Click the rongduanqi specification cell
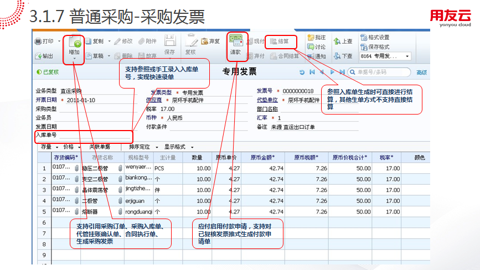The height and width of the screenshot is (270, 480). pos(138,211)
